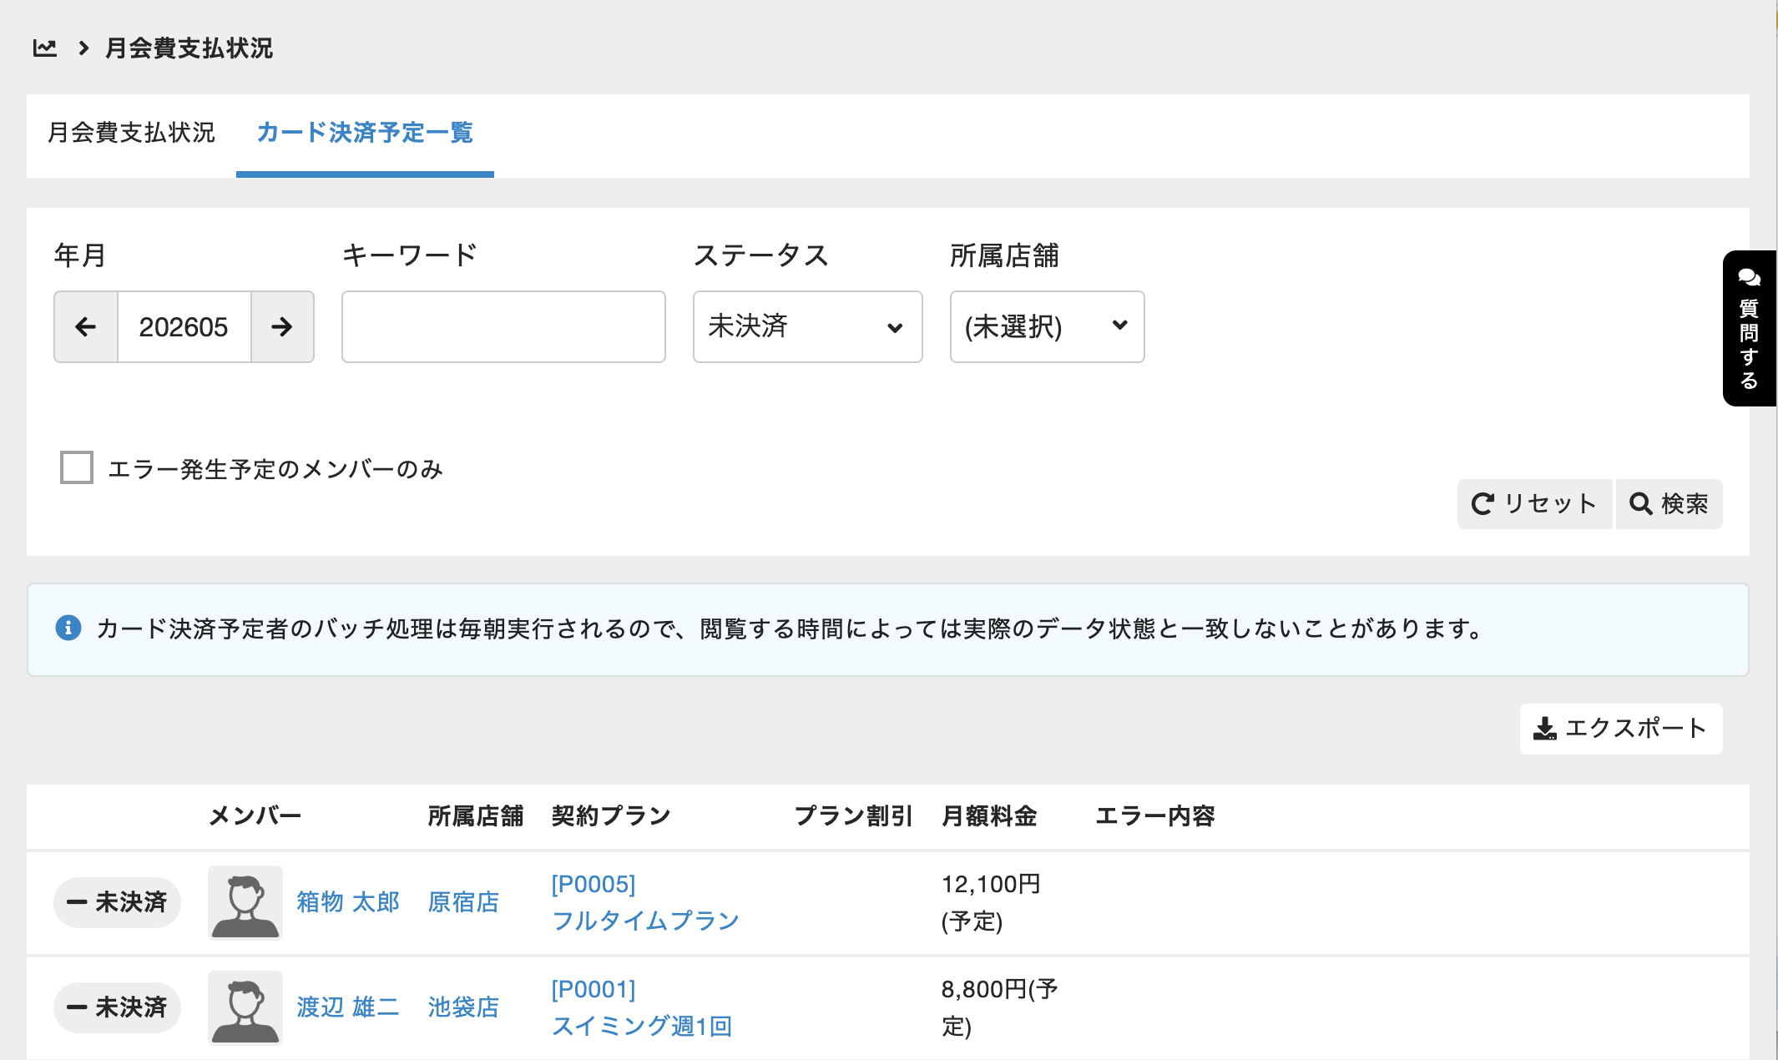Click the next month arrow
The image size is (1778, 1060).
282,326
